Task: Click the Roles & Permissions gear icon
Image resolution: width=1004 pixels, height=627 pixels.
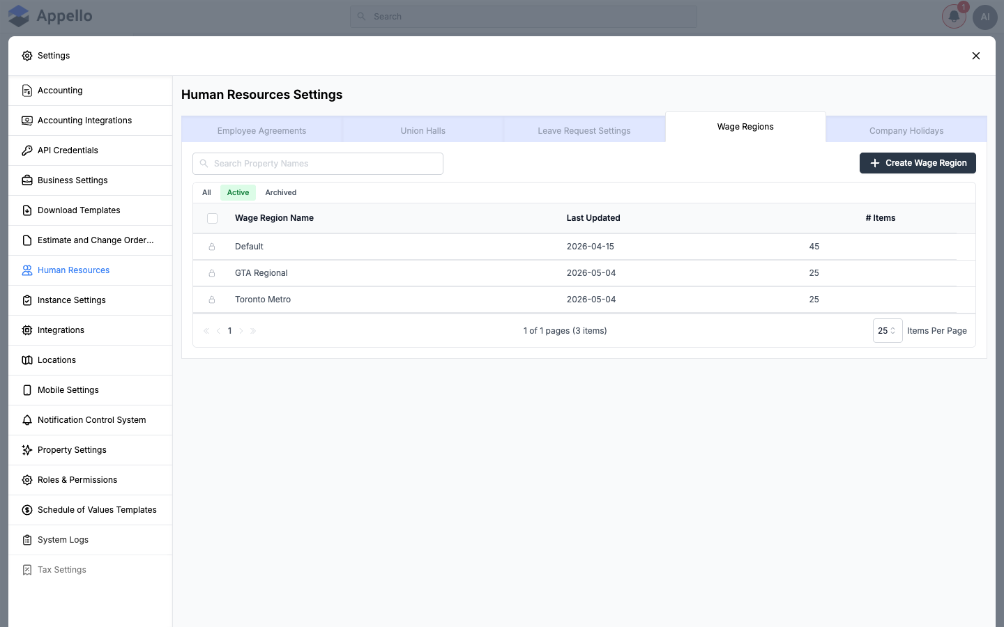Action: 27,480
